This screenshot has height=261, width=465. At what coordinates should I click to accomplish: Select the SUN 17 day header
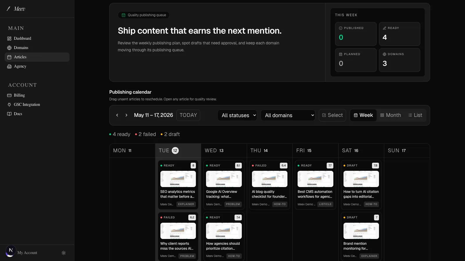407,151
